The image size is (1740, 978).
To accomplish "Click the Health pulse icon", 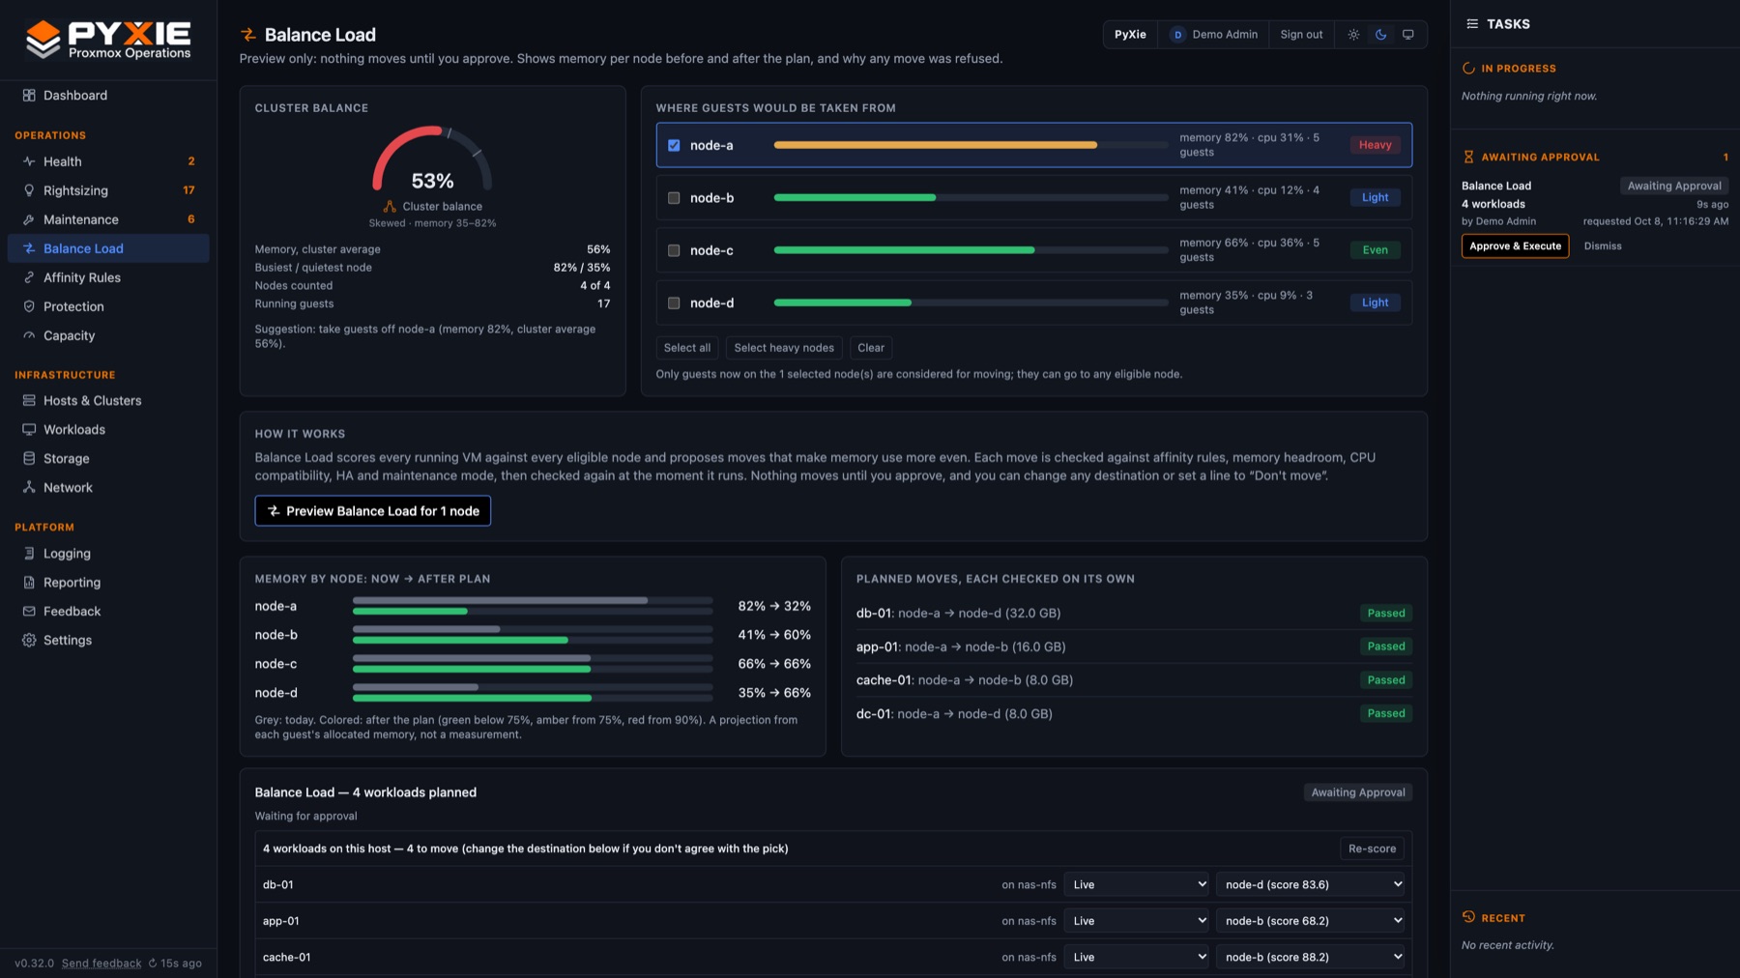I will click(x=29, y=161).
